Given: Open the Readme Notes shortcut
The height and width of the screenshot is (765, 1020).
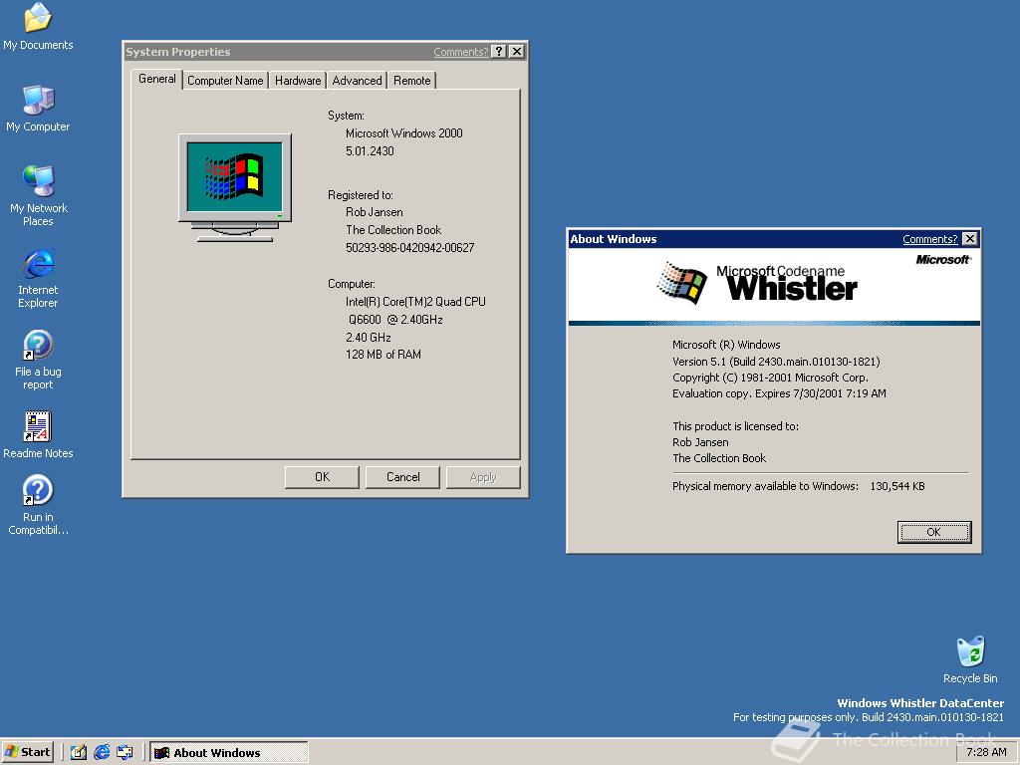Looking at the screenshot, I should (x=38, y=434).
